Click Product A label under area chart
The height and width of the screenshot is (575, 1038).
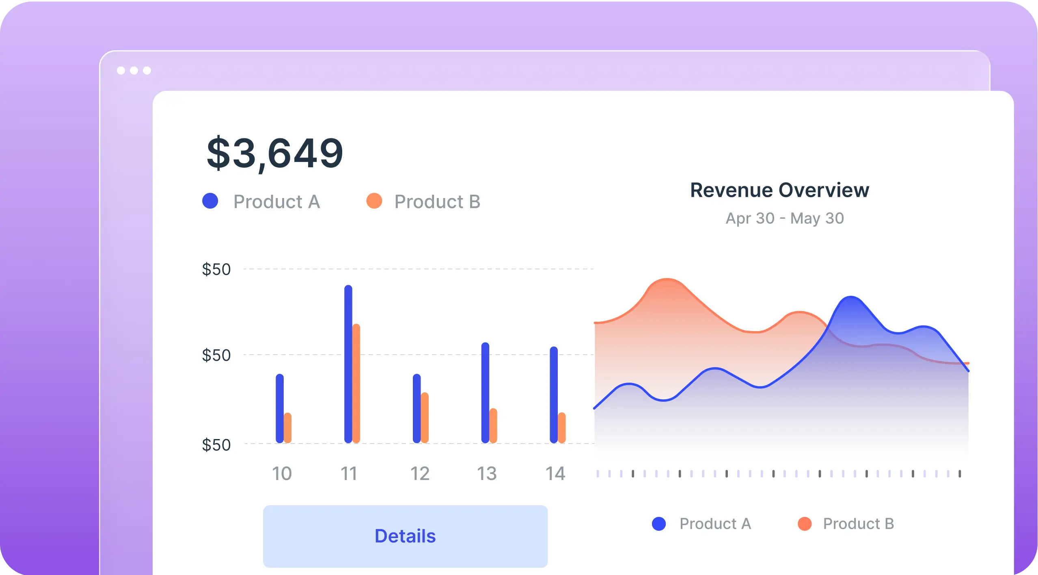[x=715, y=523]
